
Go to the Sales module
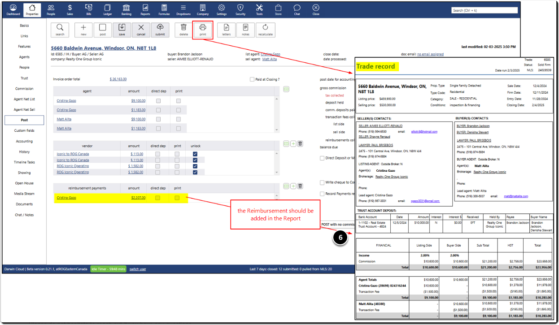[x=70, y=10]
